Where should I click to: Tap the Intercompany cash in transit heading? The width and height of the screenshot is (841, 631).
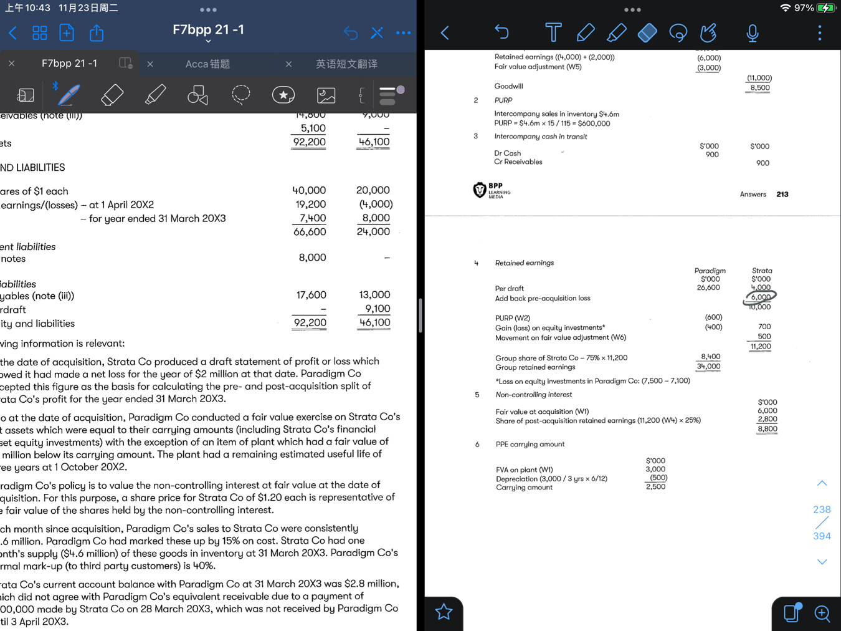pyautogui.click(x=540, y=137)
